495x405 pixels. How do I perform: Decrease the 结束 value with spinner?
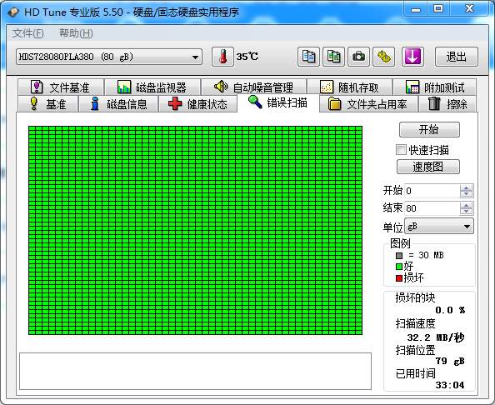click(467, 211)
